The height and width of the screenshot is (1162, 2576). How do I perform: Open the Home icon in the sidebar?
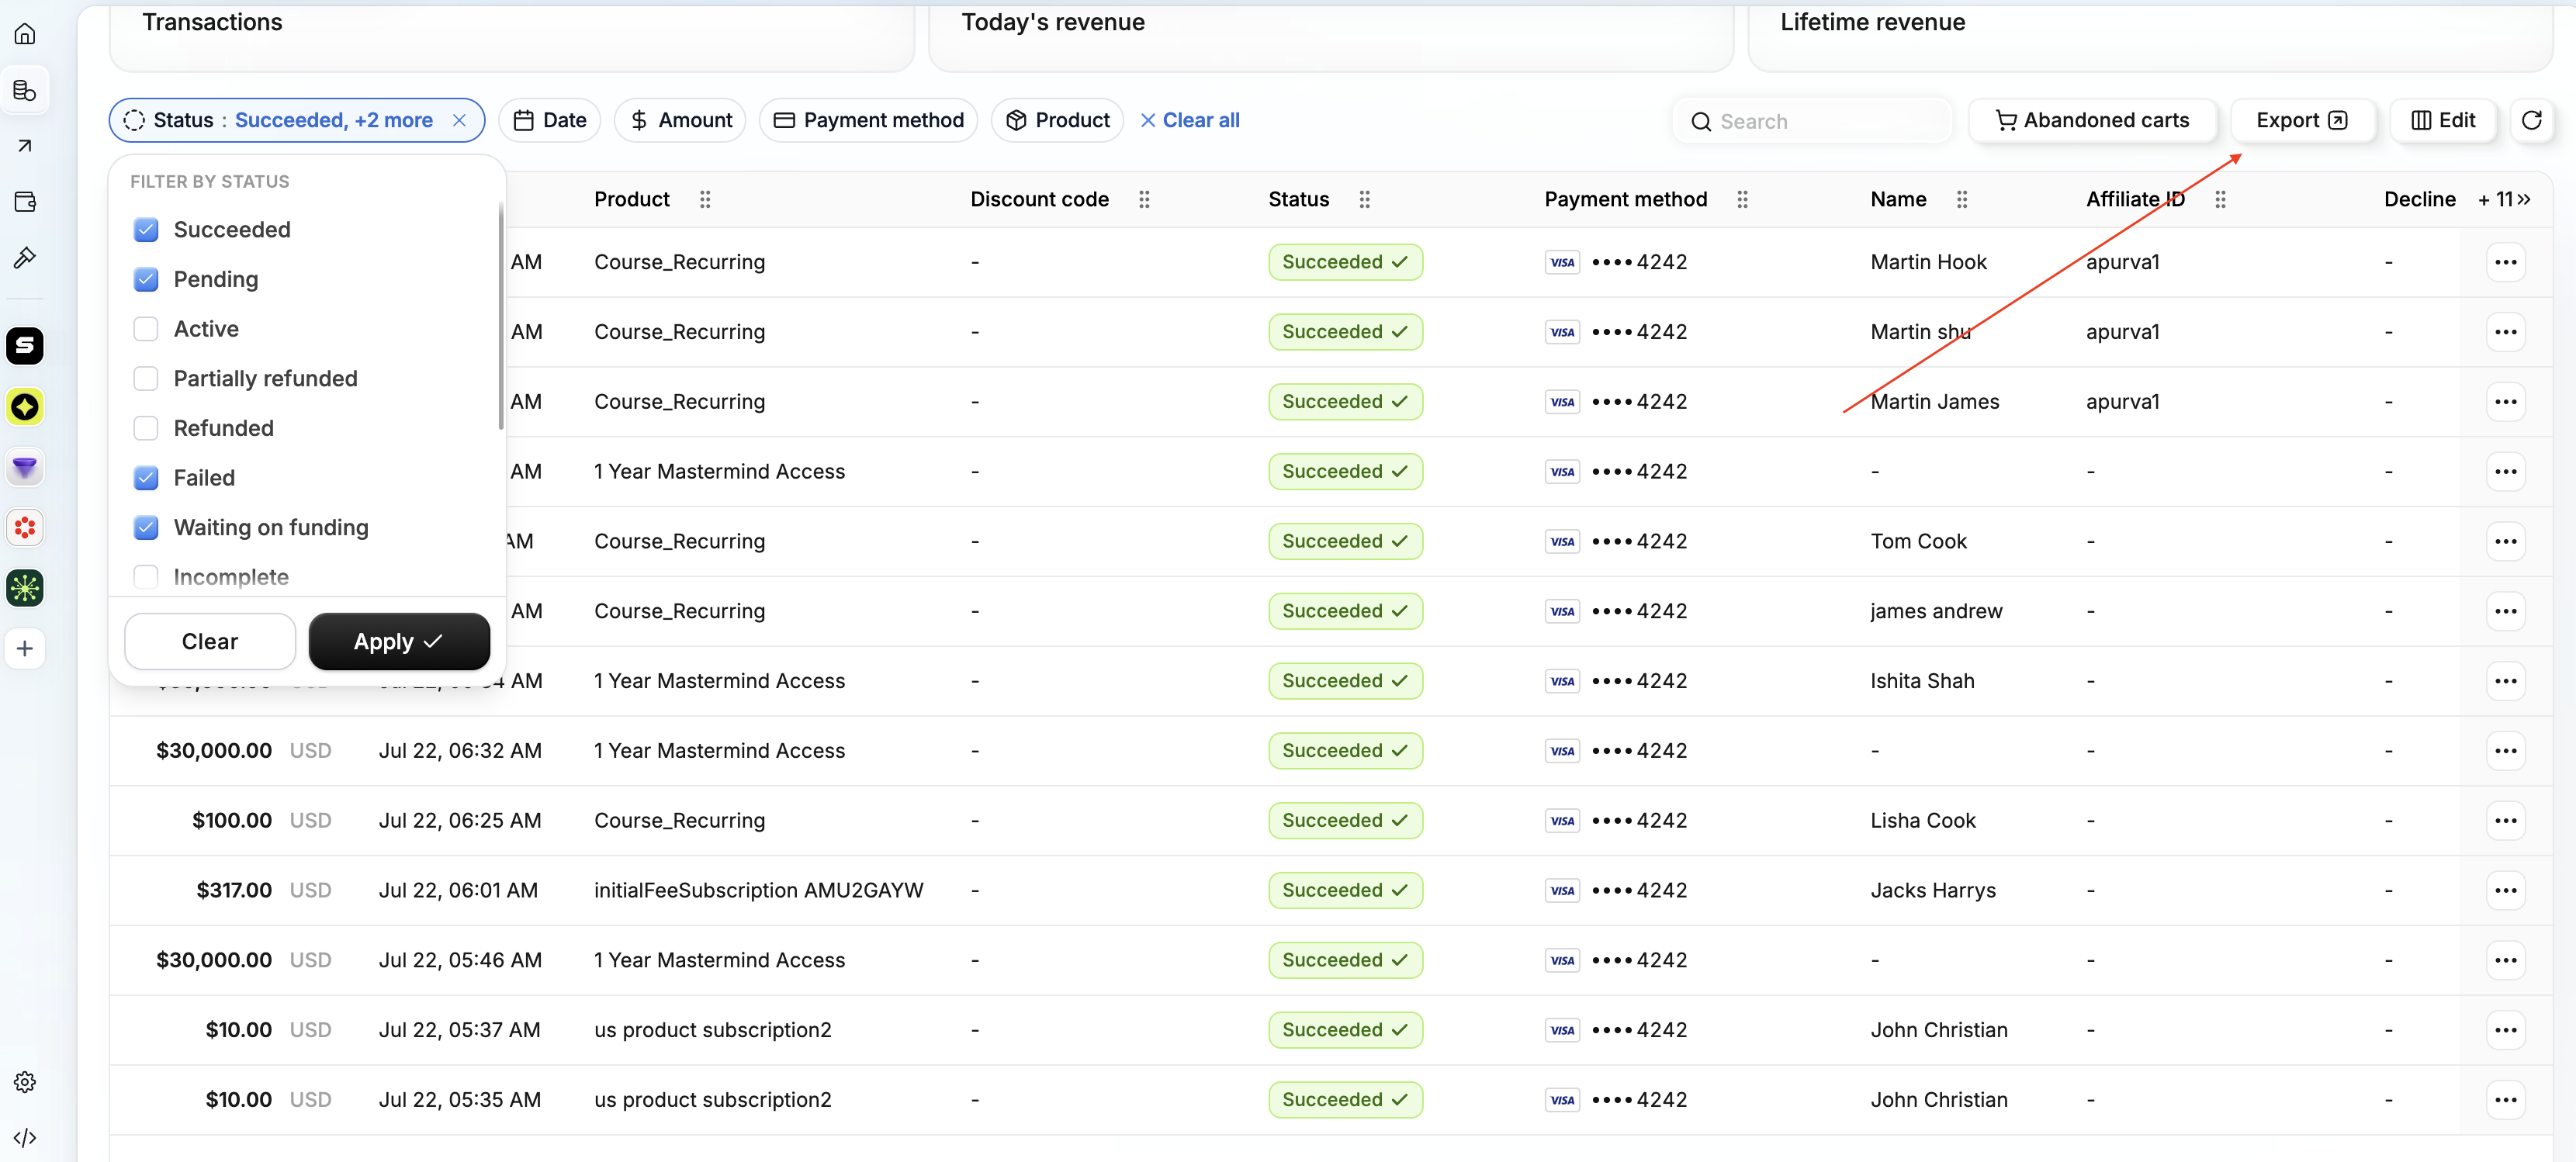coord(25,34)
